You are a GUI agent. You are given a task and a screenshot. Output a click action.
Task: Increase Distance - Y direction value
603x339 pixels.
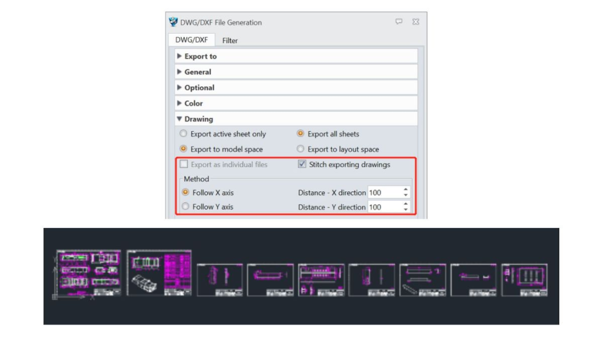(406, 204)
